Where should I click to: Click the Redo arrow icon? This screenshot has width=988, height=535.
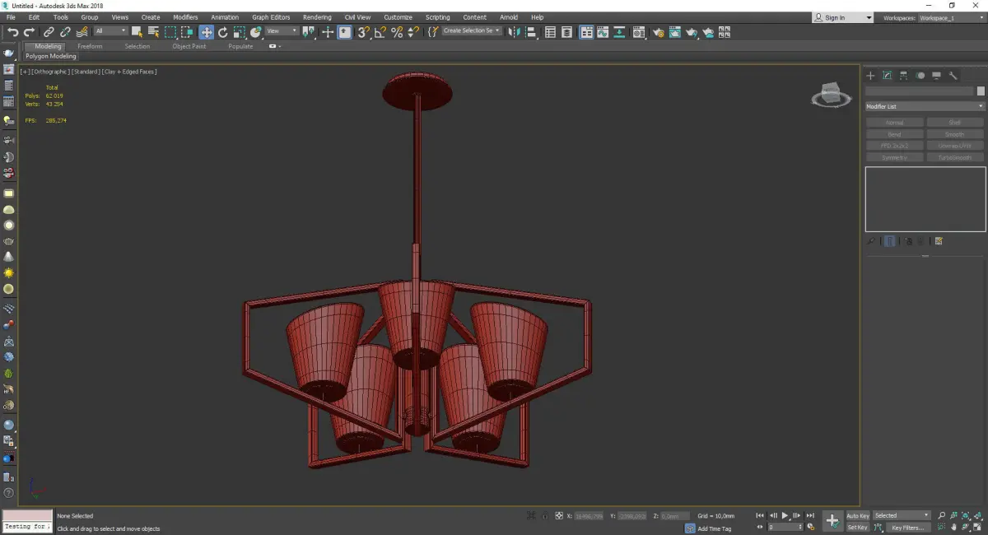point(29,32)
